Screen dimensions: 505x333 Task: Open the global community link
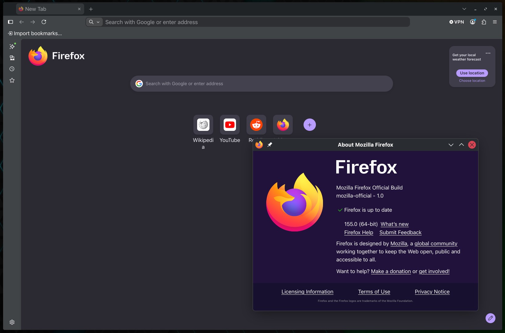pos(436,244)
